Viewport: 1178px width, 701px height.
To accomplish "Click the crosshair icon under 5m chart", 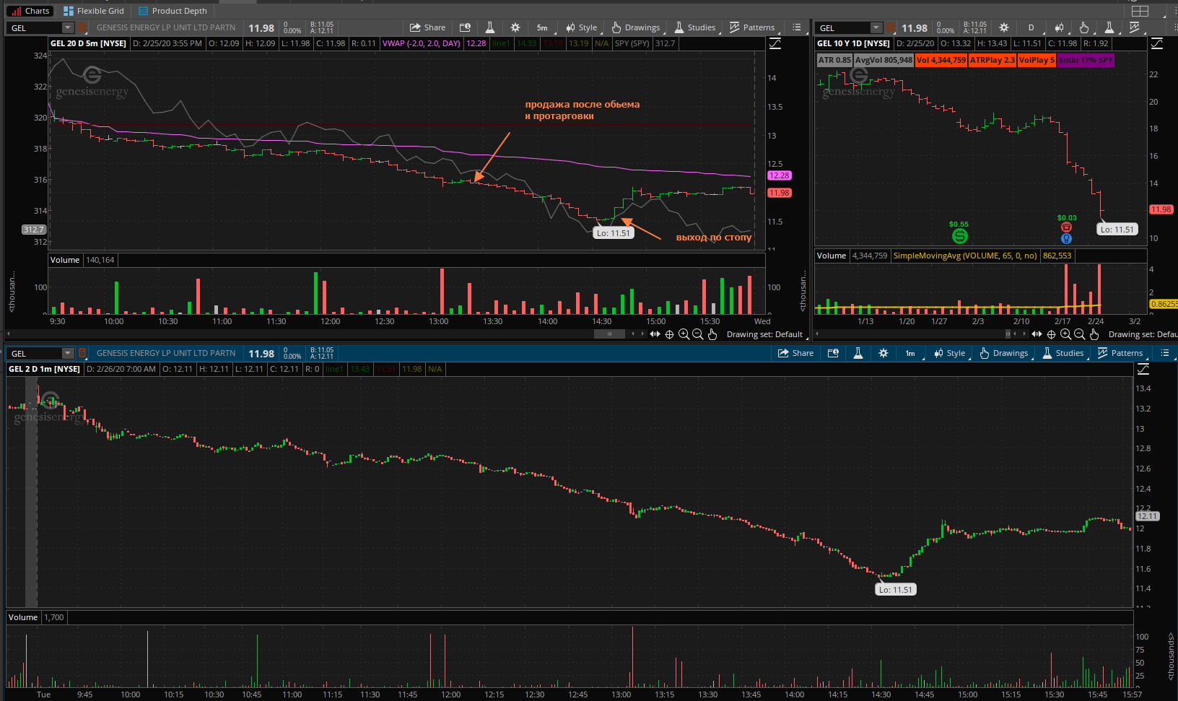I will [669, 334].
